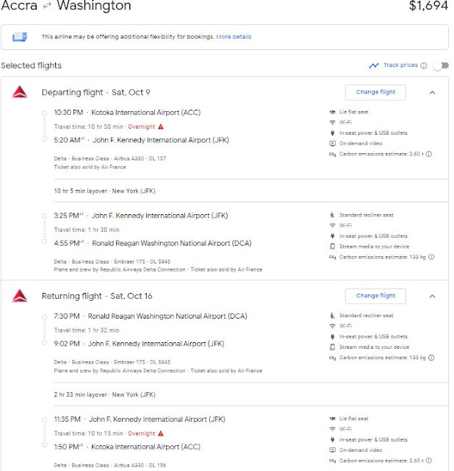Click the Selected flights heading
454x471 pixels.
point(31,65)
